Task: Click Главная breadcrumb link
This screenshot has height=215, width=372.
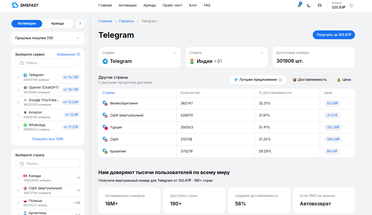Action: pos(105,21)
